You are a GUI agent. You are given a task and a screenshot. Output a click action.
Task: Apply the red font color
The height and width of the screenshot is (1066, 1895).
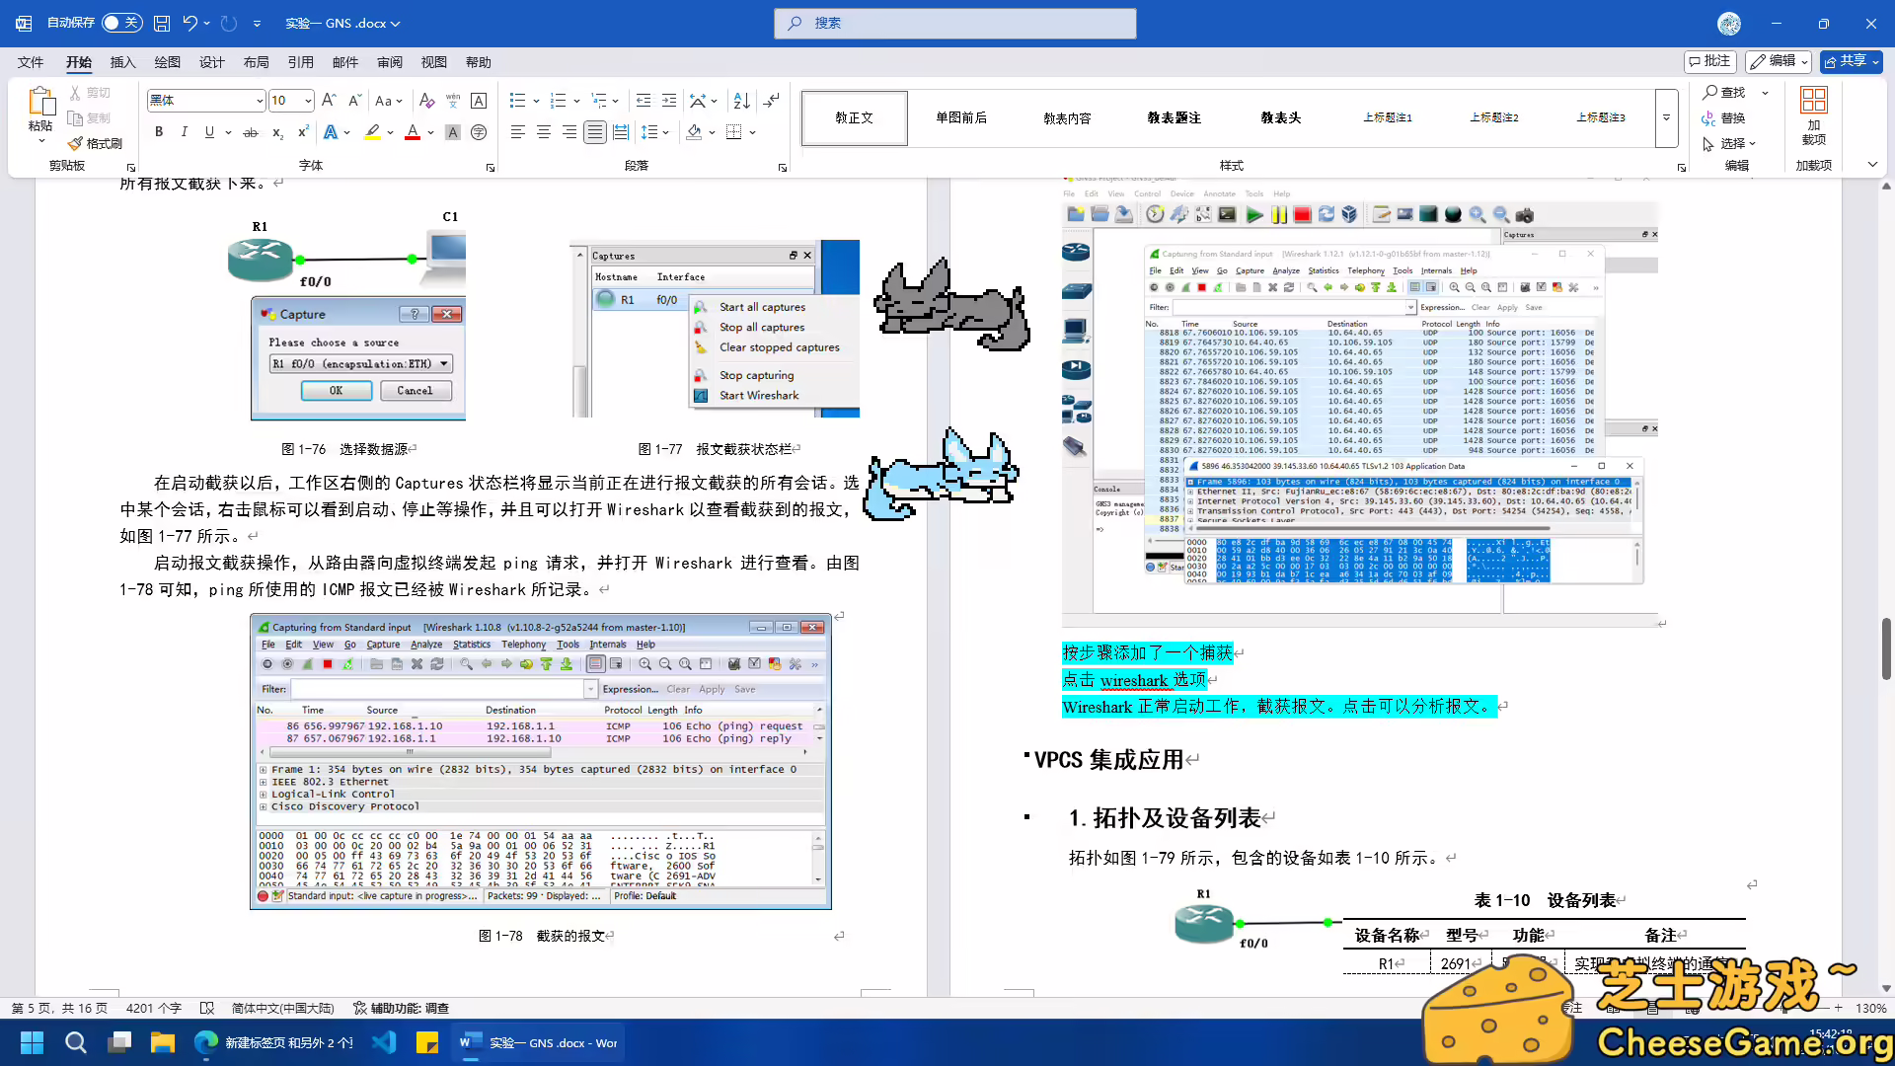coord(412,131)
